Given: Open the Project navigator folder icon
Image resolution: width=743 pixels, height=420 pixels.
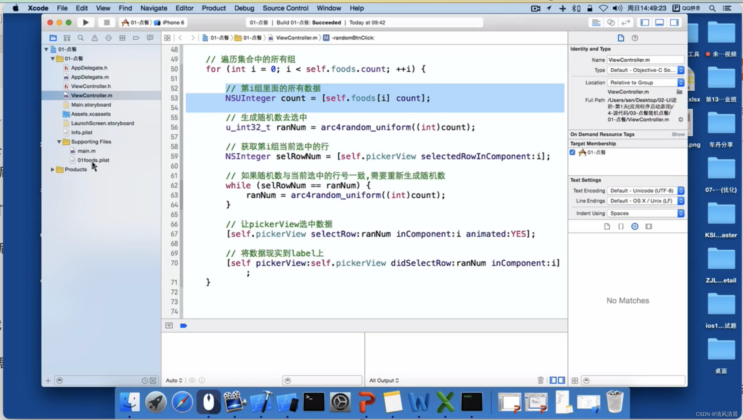Looking at the screenshot, I should pos(53,38).
